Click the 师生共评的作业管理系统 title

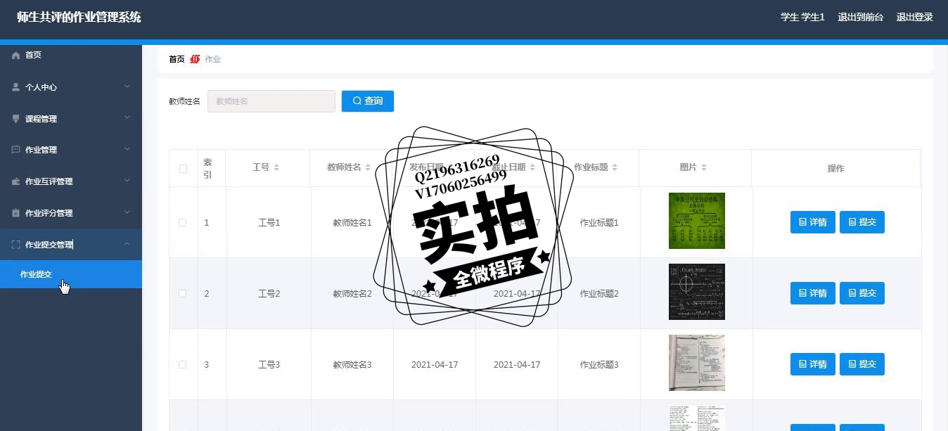[79, 17]
